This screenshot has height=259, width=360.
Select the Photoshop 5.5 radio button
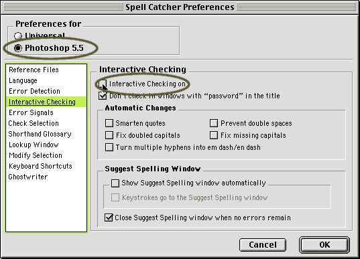(x=18, y=48)
